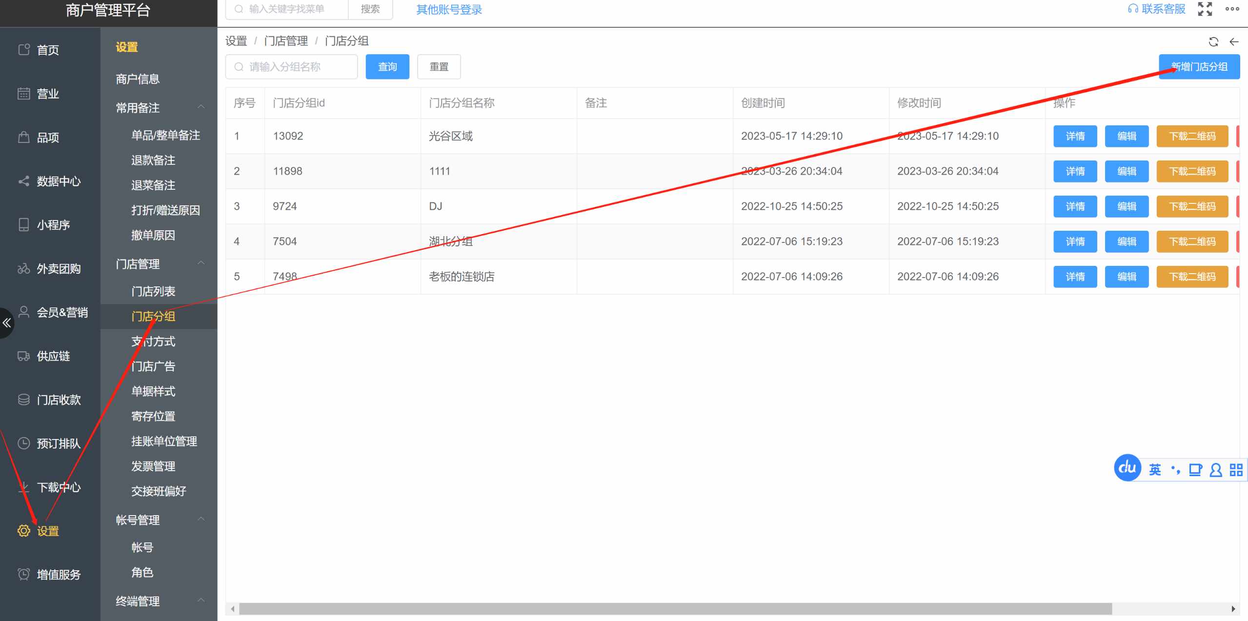Open 寄存位置 menu item
This screenshot has width=1248, height=621.
pyautogui.click(x=153, y=416)
